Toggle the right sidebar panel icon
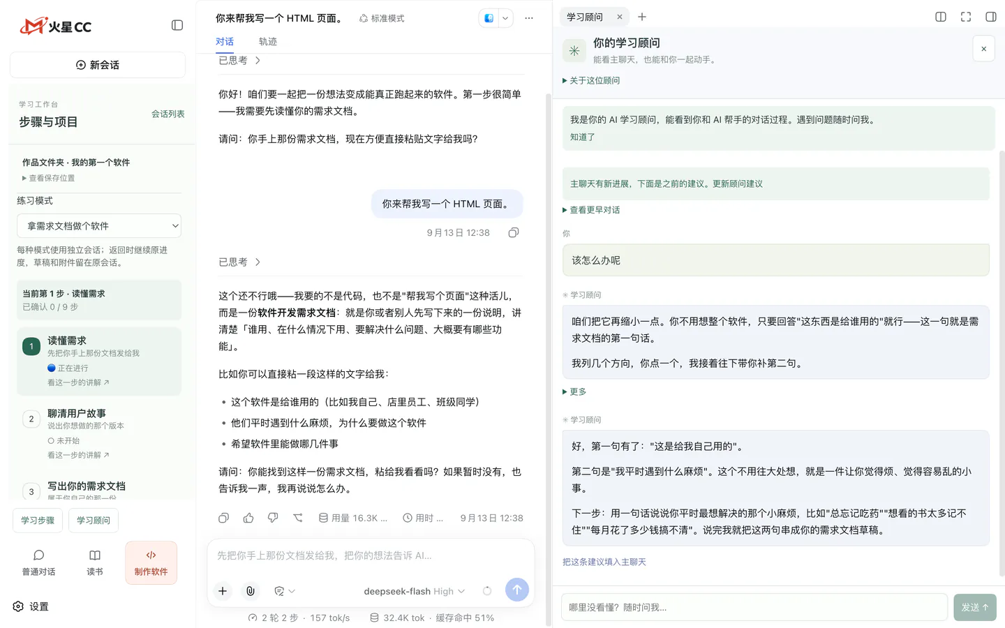This screenshot has width=1005, height=628. tap(991, 17)
